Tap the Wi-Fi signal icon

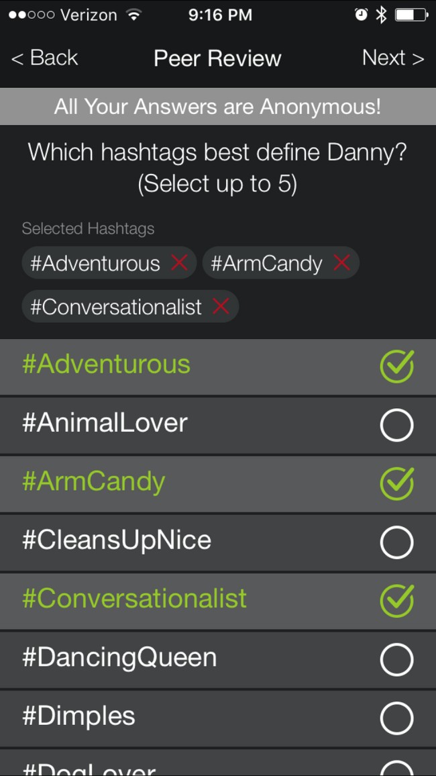pos(133,15)
